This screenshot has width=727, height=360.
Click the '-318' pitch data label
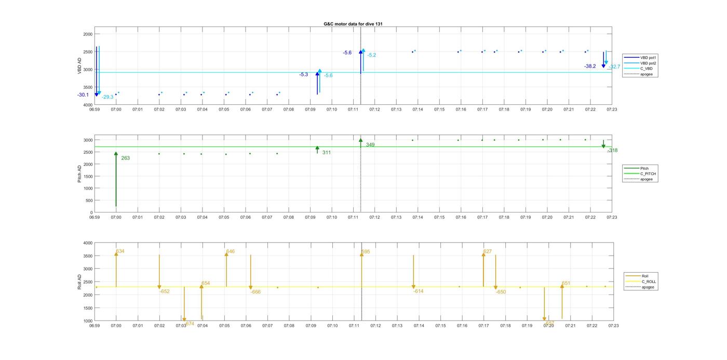pos(613,151)
